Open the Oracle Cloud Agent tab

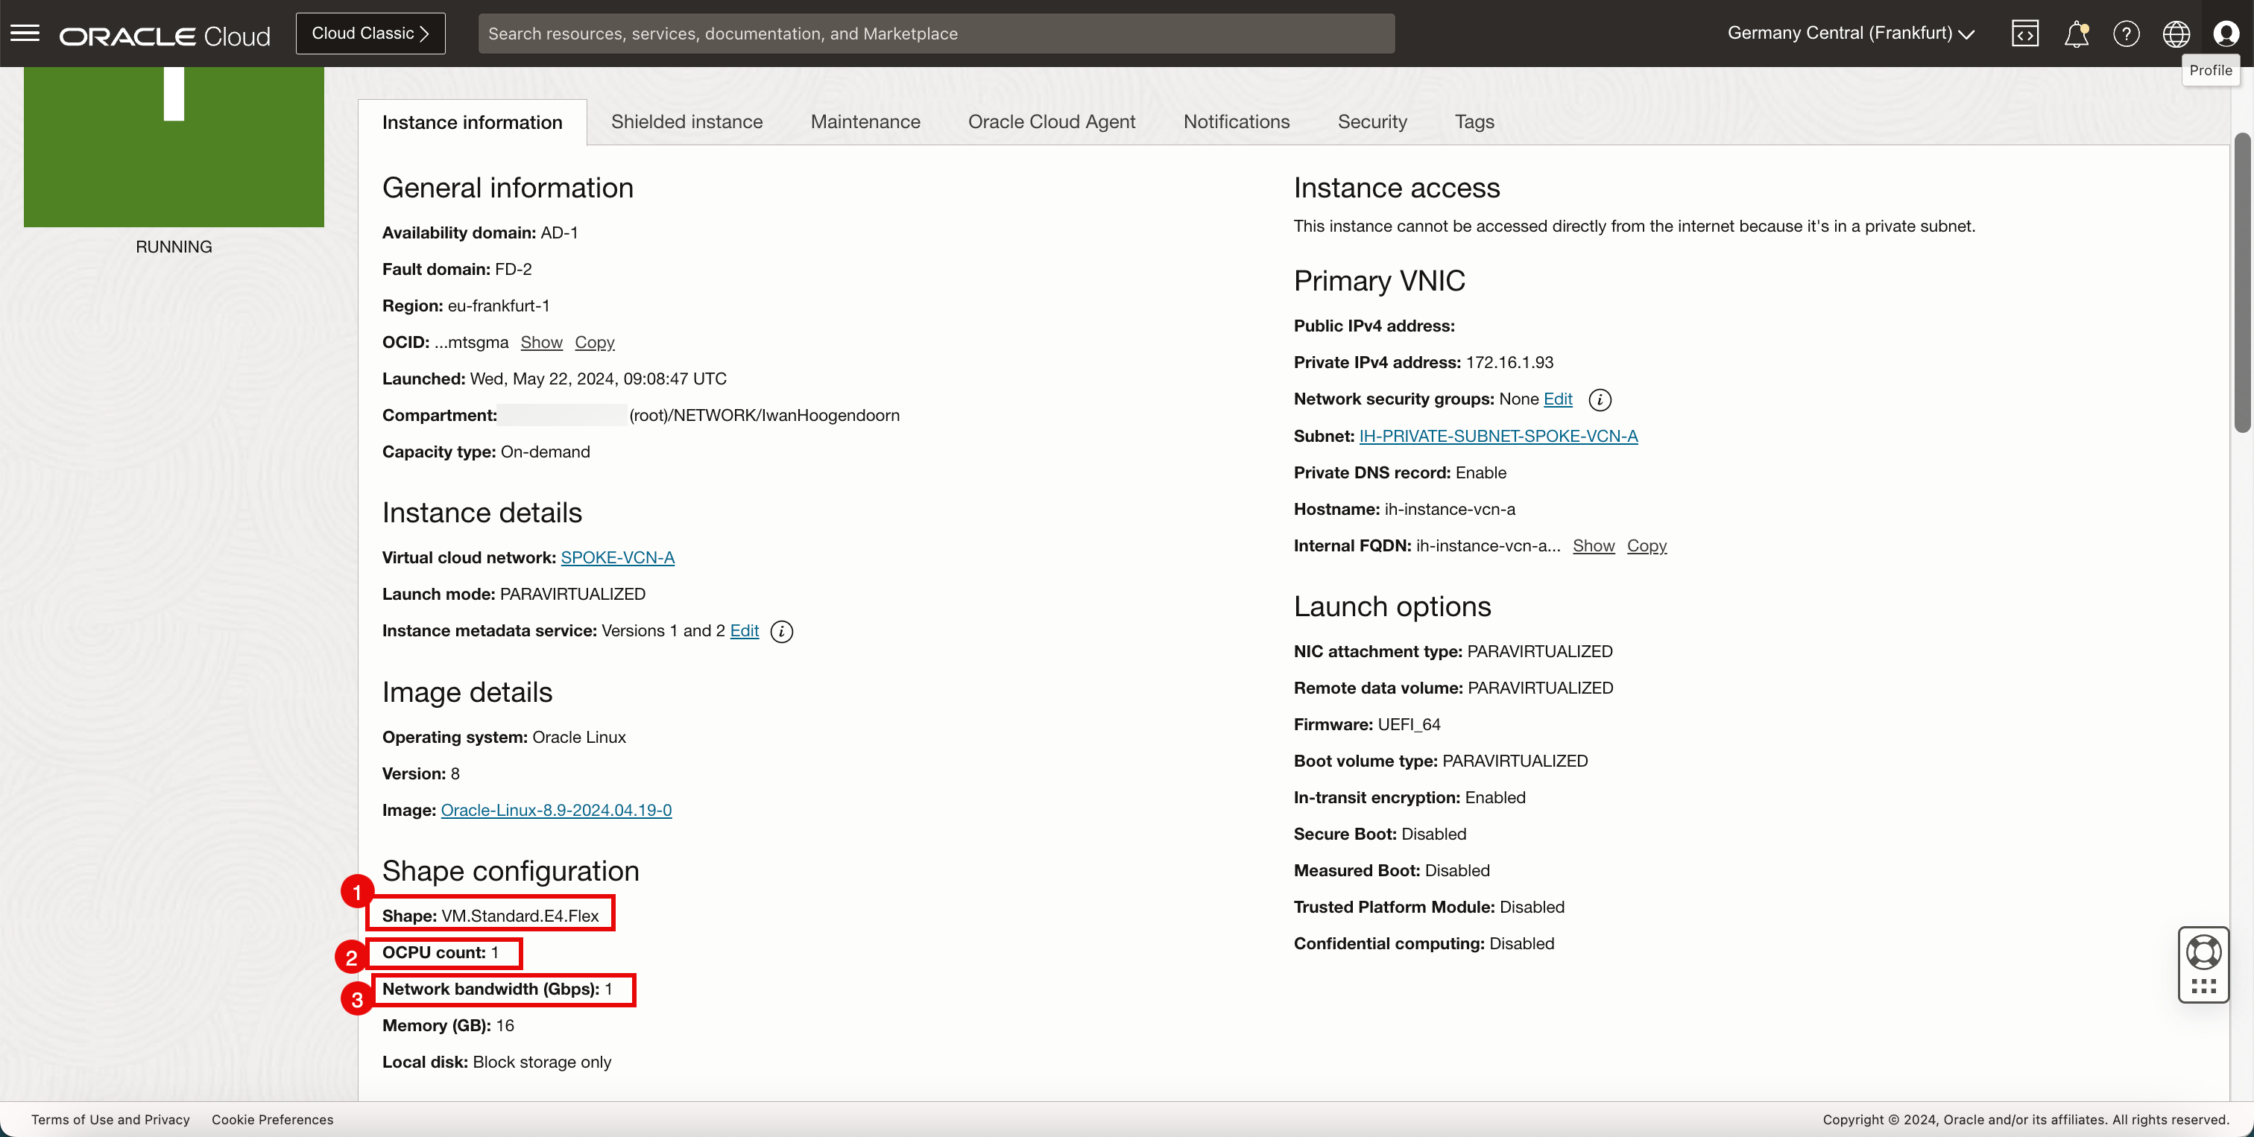click(x=1051, y=121)
